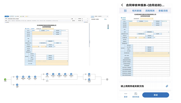Click attachment paperclip inside mobile form table

click(169, 53)
